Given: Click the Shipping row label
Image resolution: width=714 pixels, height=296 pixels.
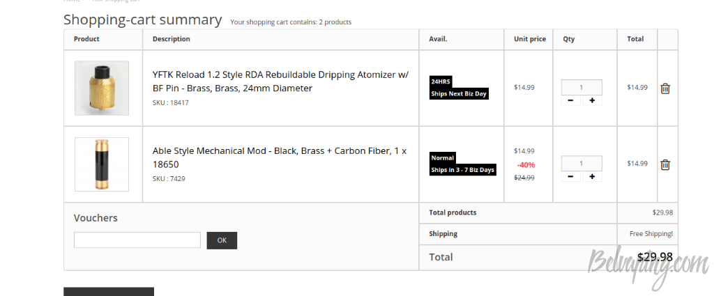Looking at the screenshot, I should point(443,234).
